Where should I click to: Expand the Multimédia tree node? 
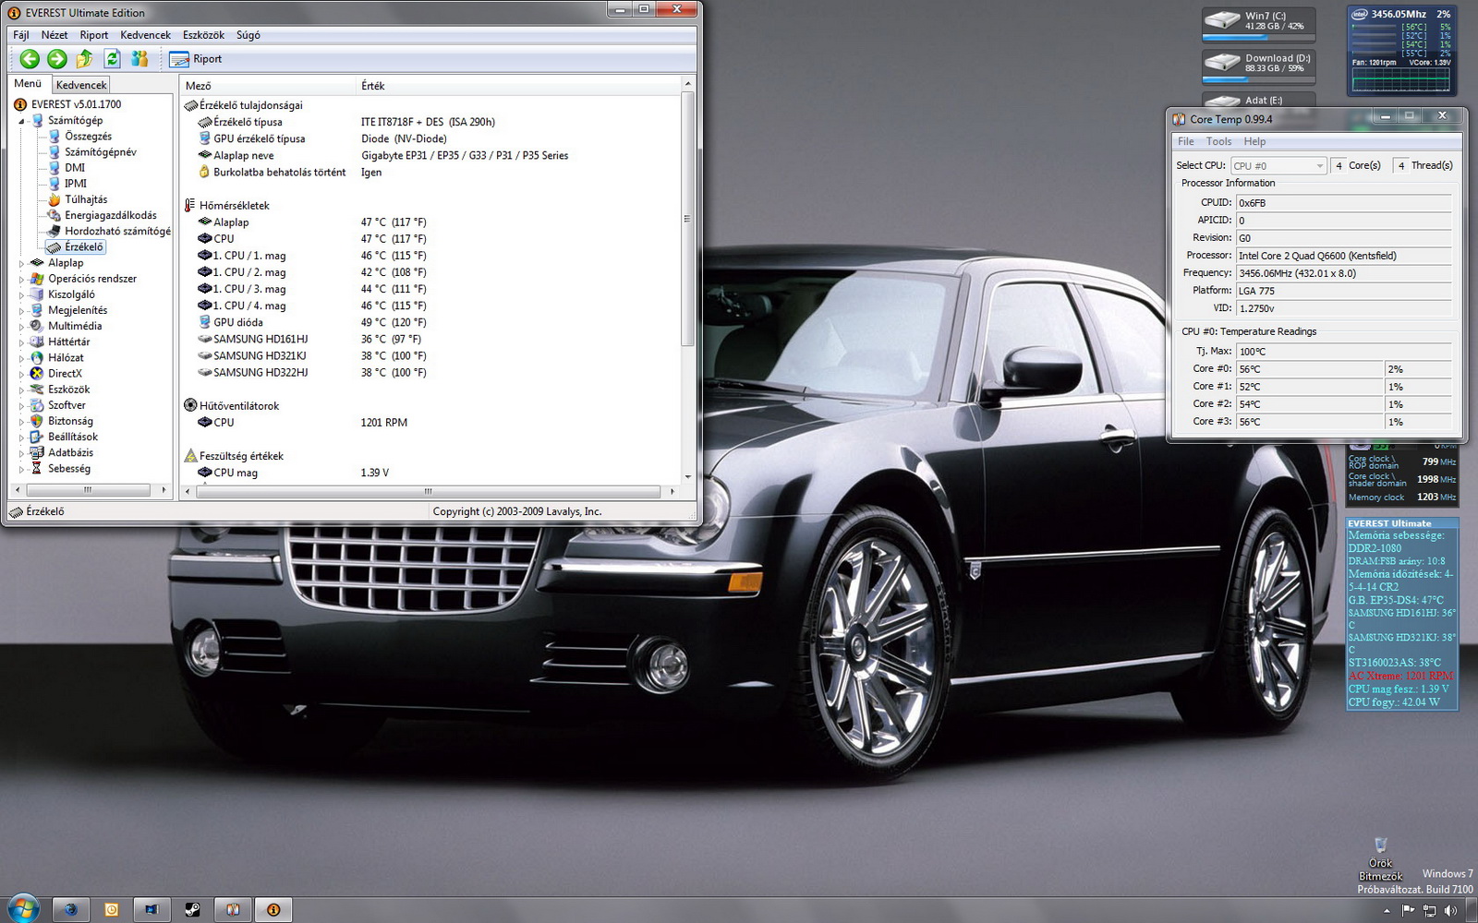pos(21,326)
